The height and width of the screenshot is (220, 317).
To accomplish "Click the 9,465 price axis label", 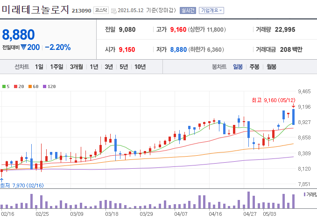I will click(304, 91).
